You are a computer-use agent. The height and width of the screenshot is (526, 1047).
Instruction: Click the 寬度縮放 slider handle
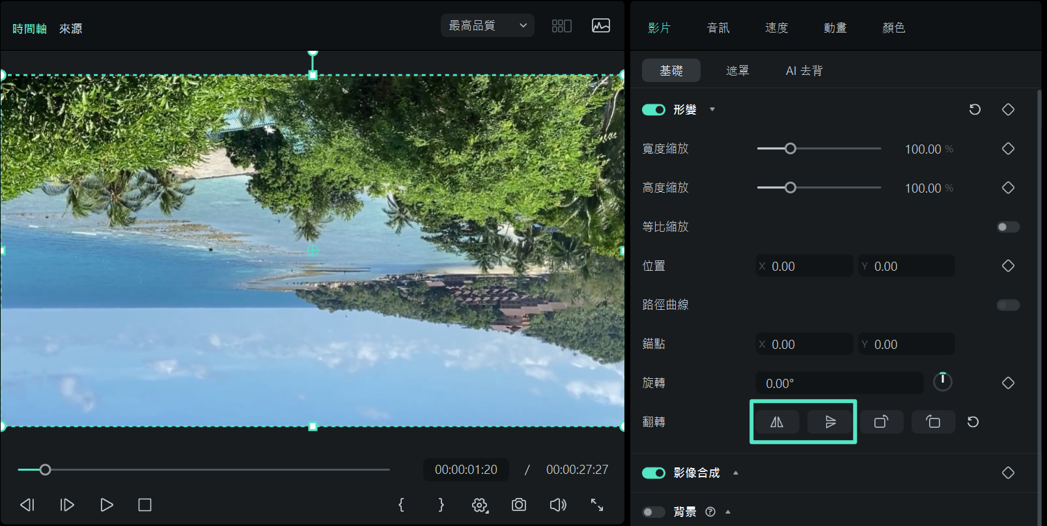[790, 148]
